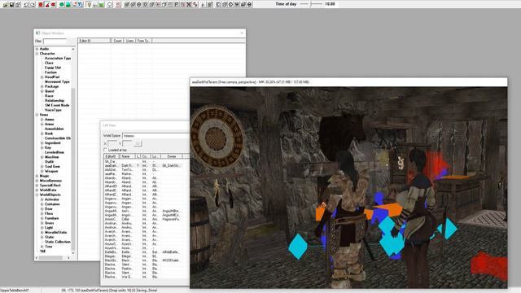
Task: Toggle the red angle snap icon
Action: [47, 4]
